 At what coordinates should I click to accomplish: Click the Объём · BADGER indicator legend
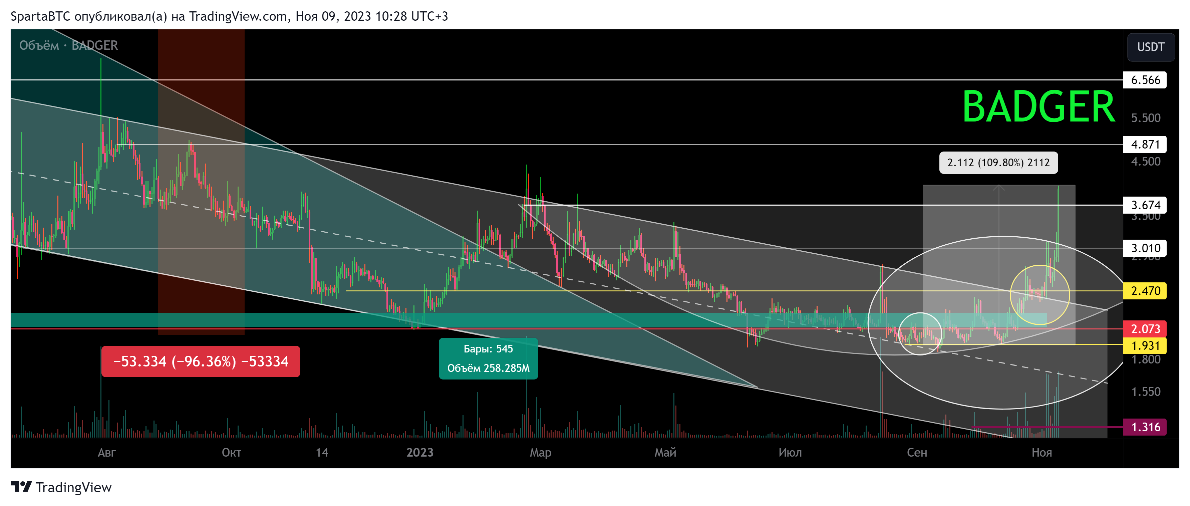tap(68, 45)
